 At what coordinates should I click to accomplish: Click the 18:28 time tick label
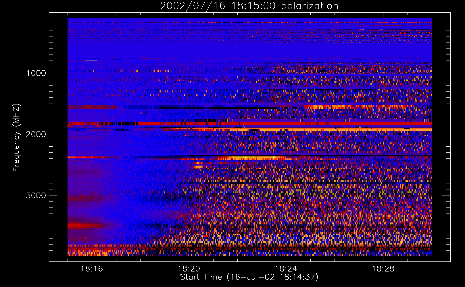(383, 269)
